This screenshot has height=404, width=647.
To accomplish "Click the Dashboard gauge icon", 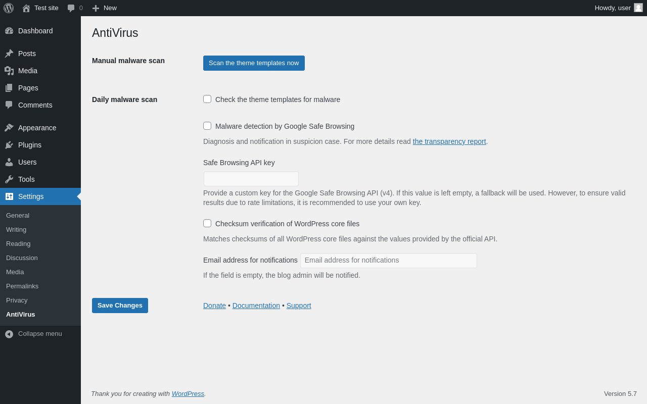I will [x=9, y=31].
